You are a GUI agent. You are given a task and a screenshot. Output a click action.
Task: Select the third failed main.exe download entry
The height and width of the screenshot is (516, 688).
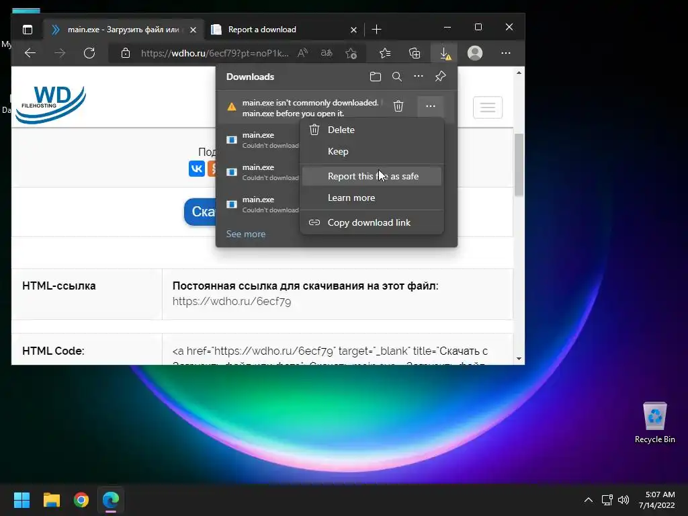[259, 204]
